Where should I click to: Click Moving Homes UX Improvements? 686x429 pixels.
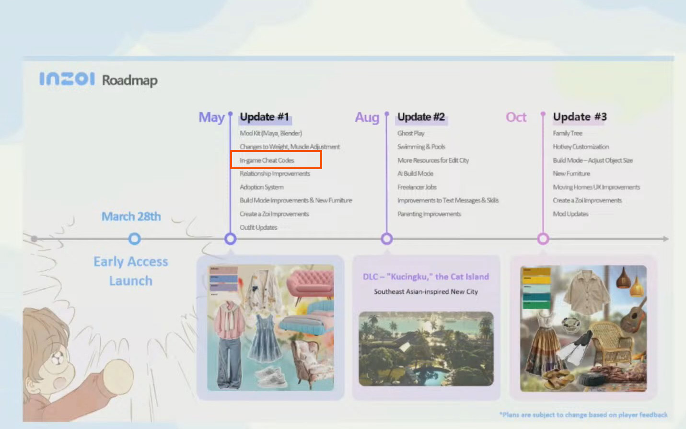point(596,187)
